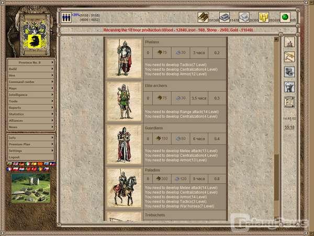Click the Phalanx unit portrait
The width and height of the screenshot is (314, 236).
coord(124,58)
